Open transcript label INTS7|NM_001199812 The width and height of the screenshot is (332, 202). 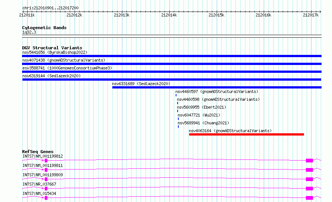point(43,156)
